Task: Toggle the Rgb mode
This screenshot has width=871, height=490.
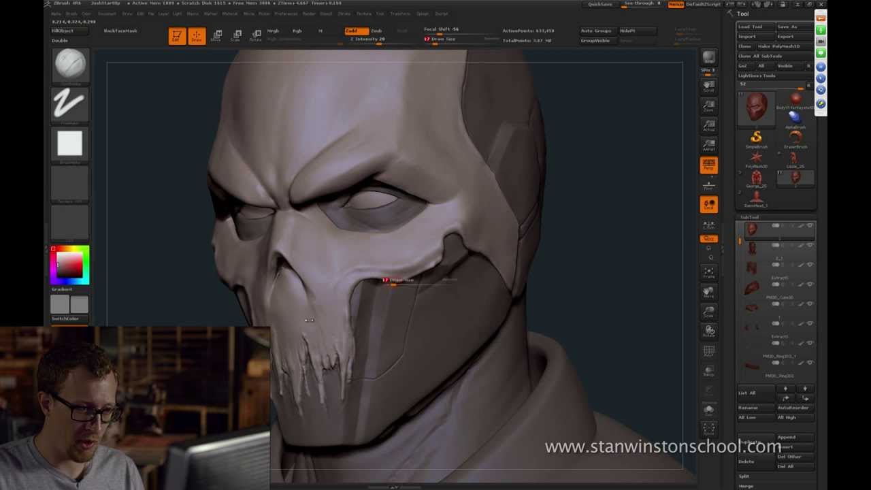Action: coord(297,31)
